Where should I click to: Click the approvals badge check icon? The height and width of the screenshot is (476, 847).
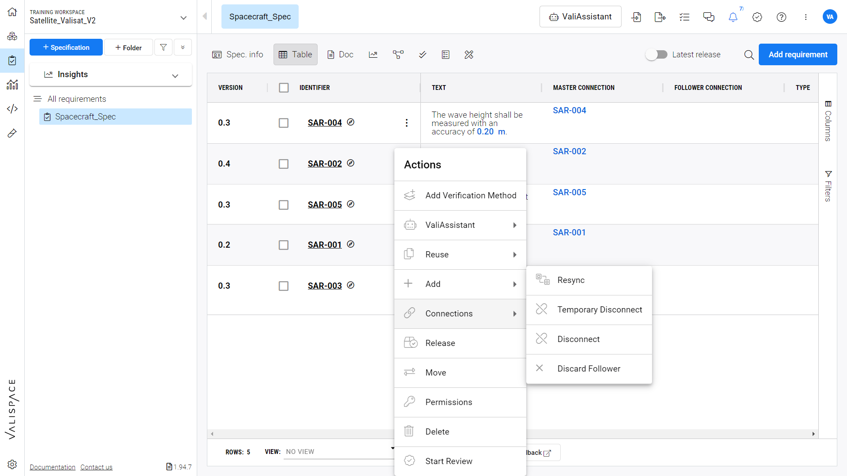tap(757, 17)
